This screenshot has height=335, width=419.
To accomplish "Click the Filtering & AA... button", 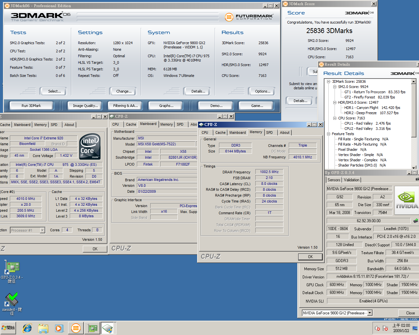I will tap(126, 106).
